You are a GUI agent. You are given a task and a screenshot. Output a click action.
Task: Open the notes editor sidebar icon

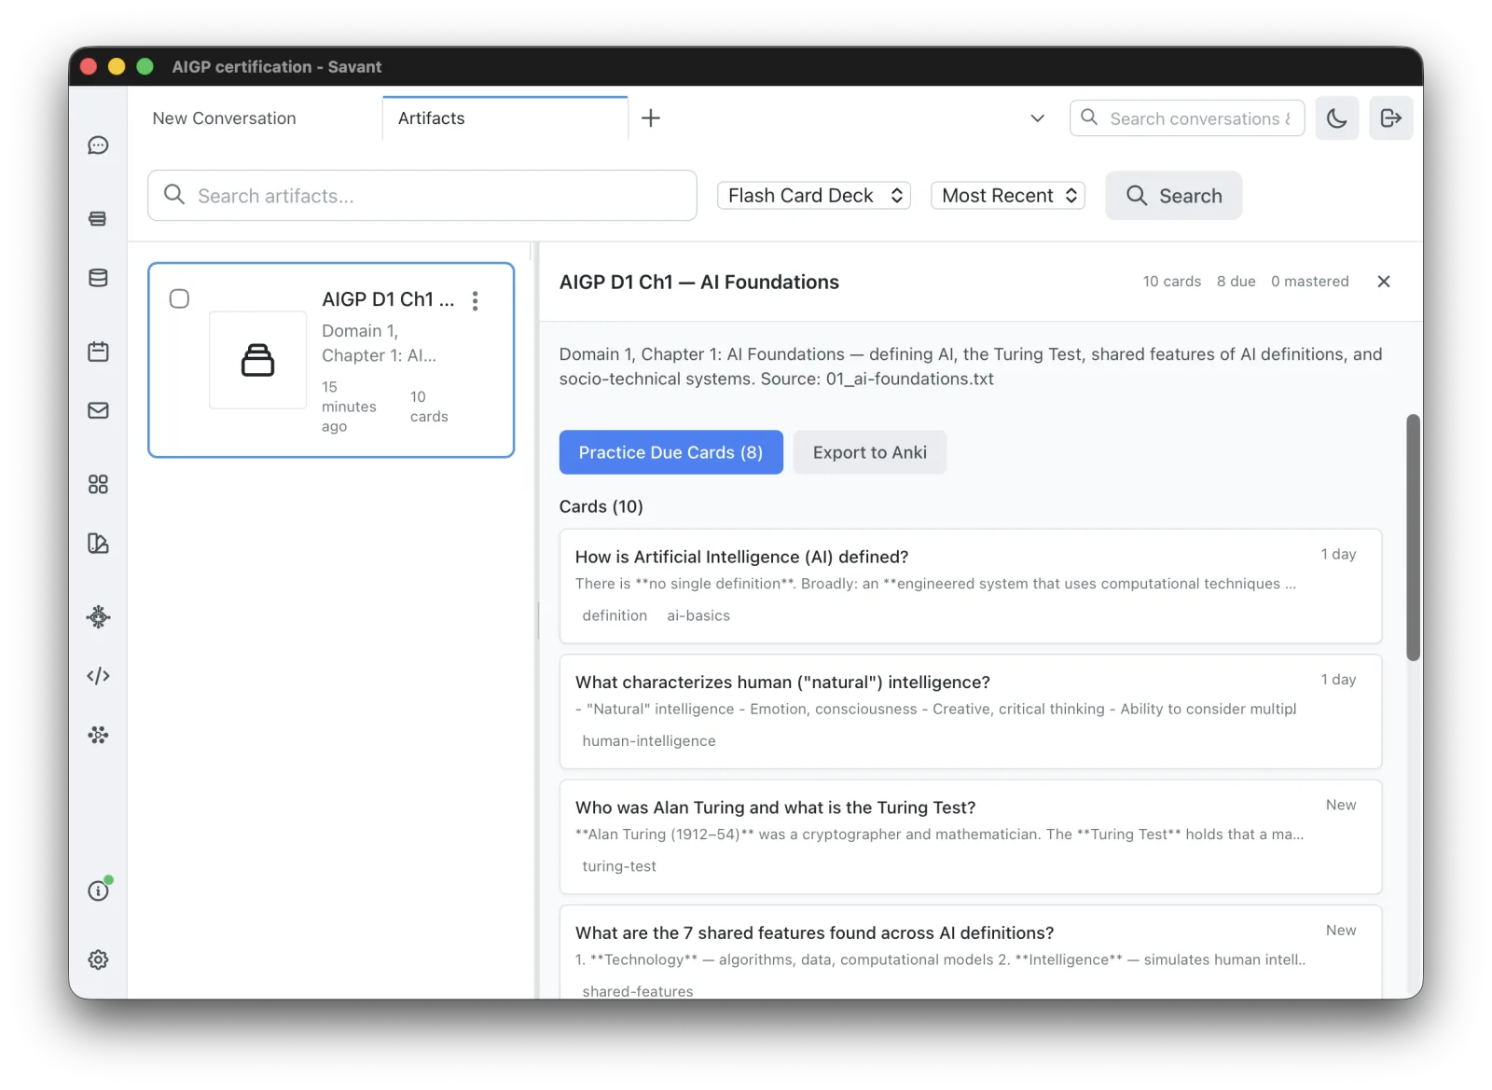tap(98, 544)
